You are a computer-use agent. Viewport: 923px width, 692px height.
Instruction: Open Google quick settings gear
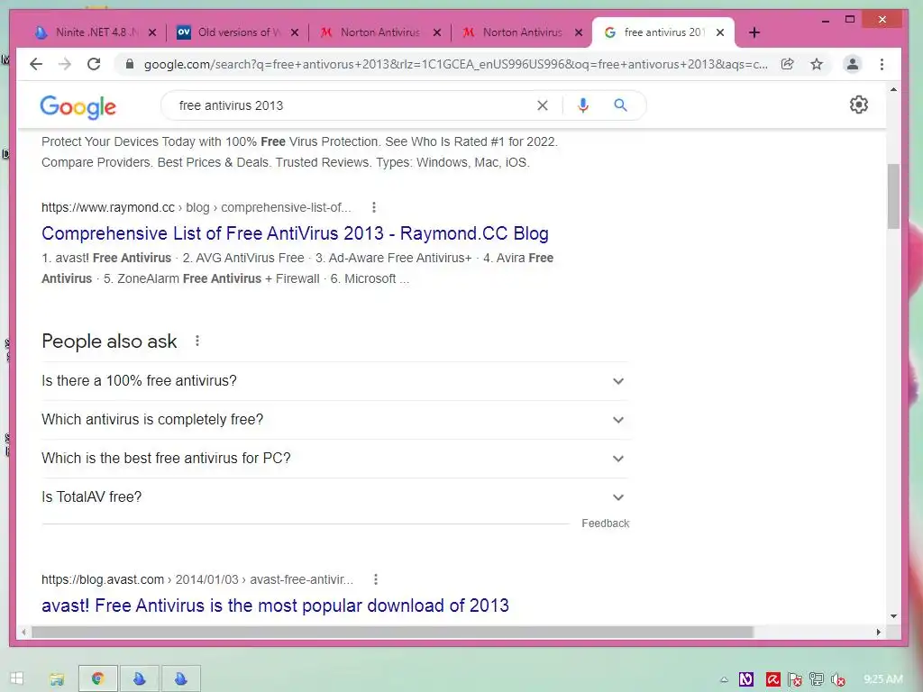click(x=859, y=105)
